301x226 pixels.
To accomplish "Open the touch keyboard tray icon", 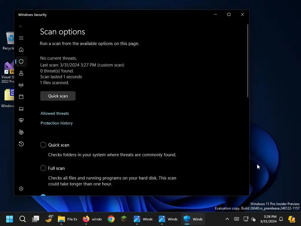I will pos(237,219).
